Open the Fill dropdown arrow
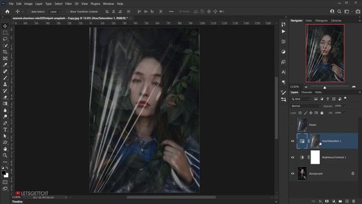The height and width of the screenshot is (204, 362). (x=344, y=113)
